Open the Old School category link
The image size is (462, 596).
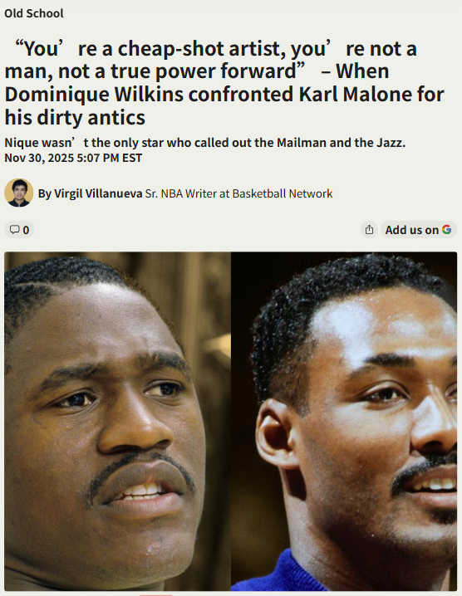(34, 13)
